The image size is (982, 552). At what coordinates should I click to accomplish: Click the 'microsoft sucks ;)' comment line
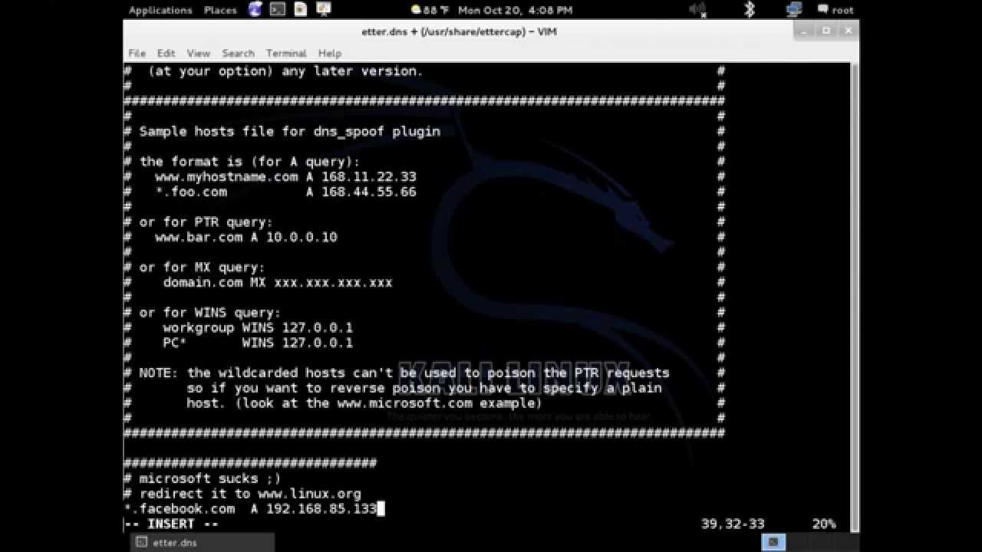tap(210, 478)
